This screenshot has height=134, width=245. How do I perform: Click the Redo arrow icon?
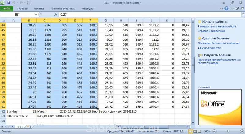pos(21,2)
